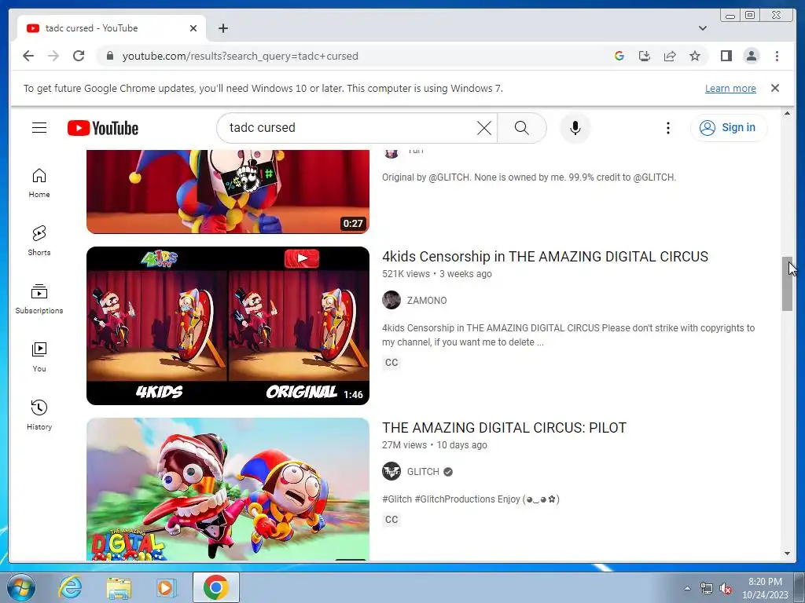Viewport: 805px width, 603px height.
Task: Open the taskbar clock showing 8:20 PM
Action: [765, 588]
